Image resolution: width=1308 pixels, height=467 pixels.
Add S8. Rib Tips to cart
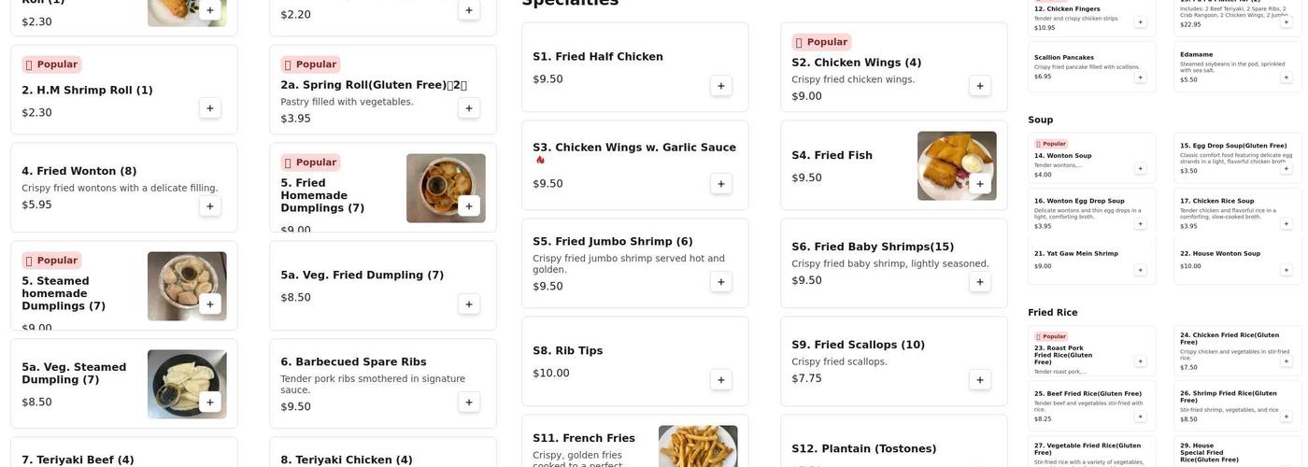coord(720,380)
